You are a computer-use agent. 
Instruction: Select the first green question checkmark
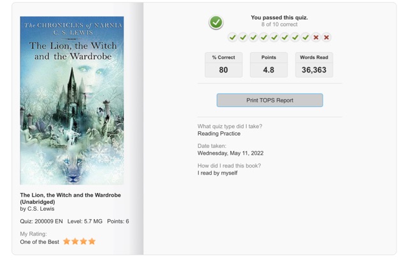pyautogui.click(x=233, y=38)
